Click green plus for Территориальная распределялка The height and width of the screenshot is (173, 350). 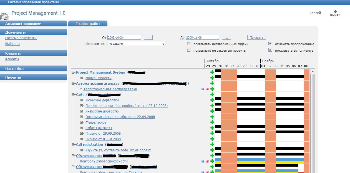[x=212, y=89]
